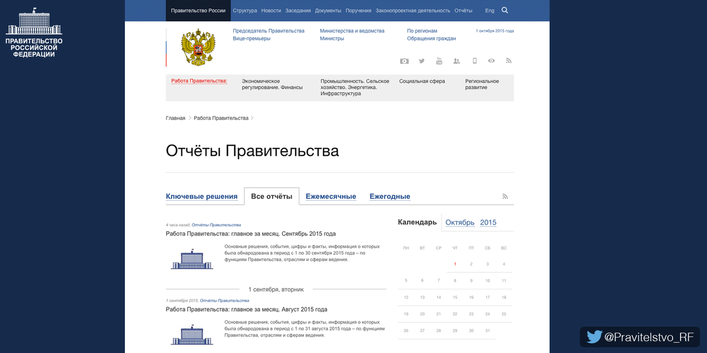This screenshot has width=707, height=353.
Task: Open the mobile phone version icon
Action: tap(474, 61)
